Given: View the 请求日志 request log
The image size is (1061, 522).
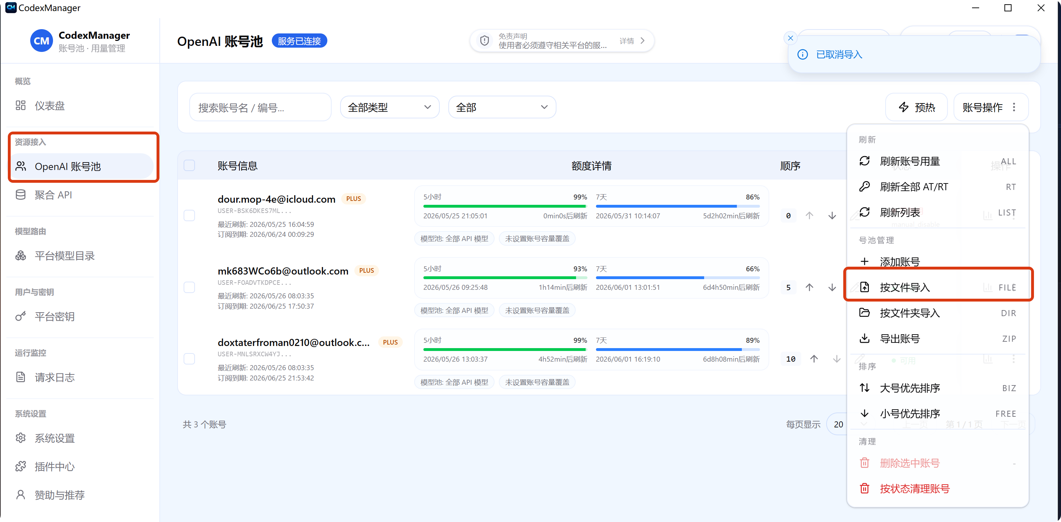Looking at the screenshot, I should [80, 377].
